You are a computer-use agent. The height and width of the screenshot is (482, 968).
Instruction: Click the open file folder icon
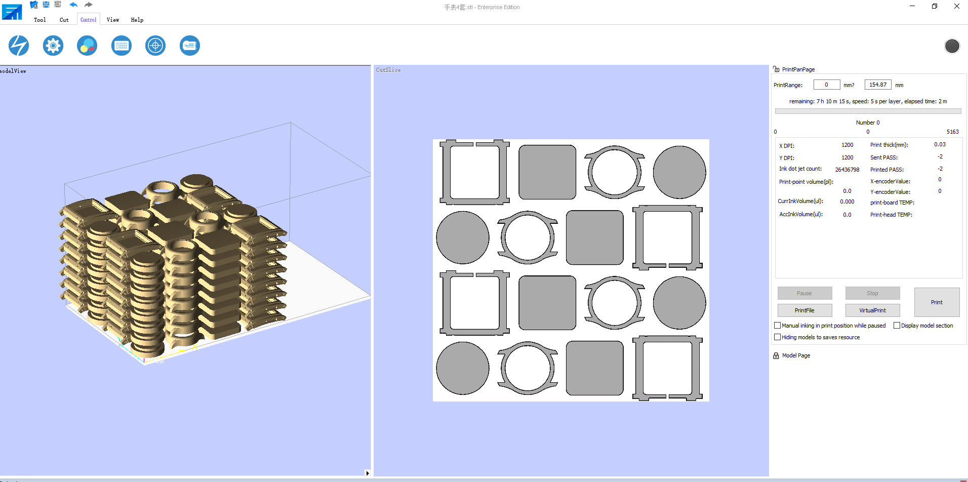point(34,5)
